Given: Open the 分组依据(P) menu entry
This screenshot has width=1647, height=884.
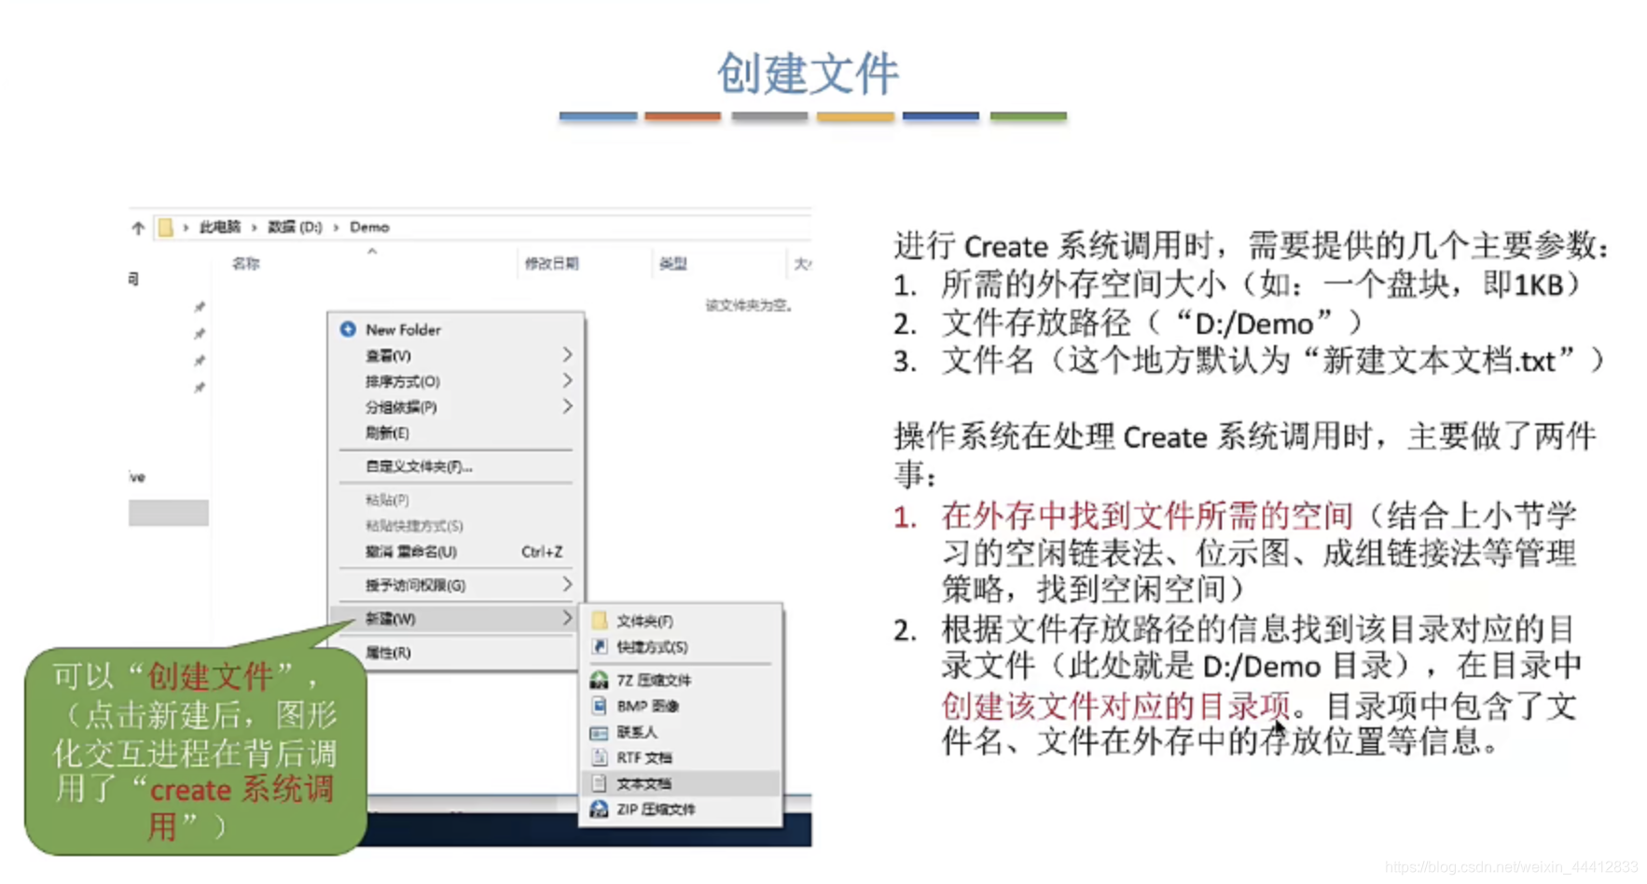Looking at the screenshot, I should [x=456, y=407].
